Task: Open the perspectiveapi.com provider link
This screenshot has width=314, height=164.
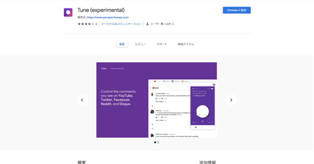Action: point(108,18)
